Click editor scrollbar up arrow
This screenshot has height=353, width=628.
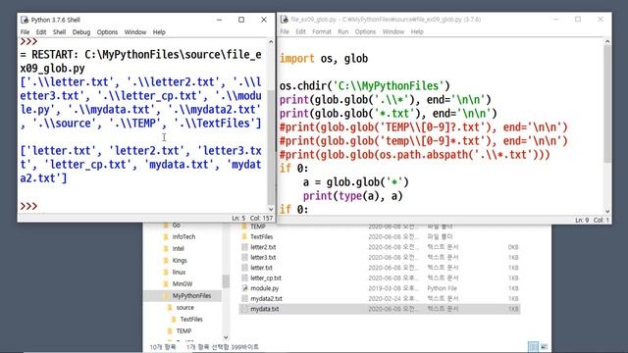[x=607, y=41]
